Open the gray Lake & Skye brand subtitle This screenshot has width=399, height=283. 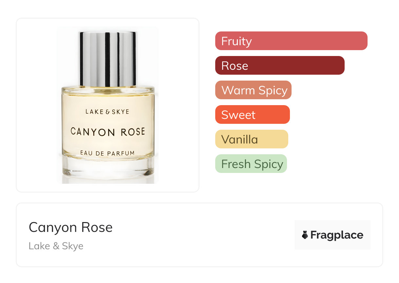(56, 246)
